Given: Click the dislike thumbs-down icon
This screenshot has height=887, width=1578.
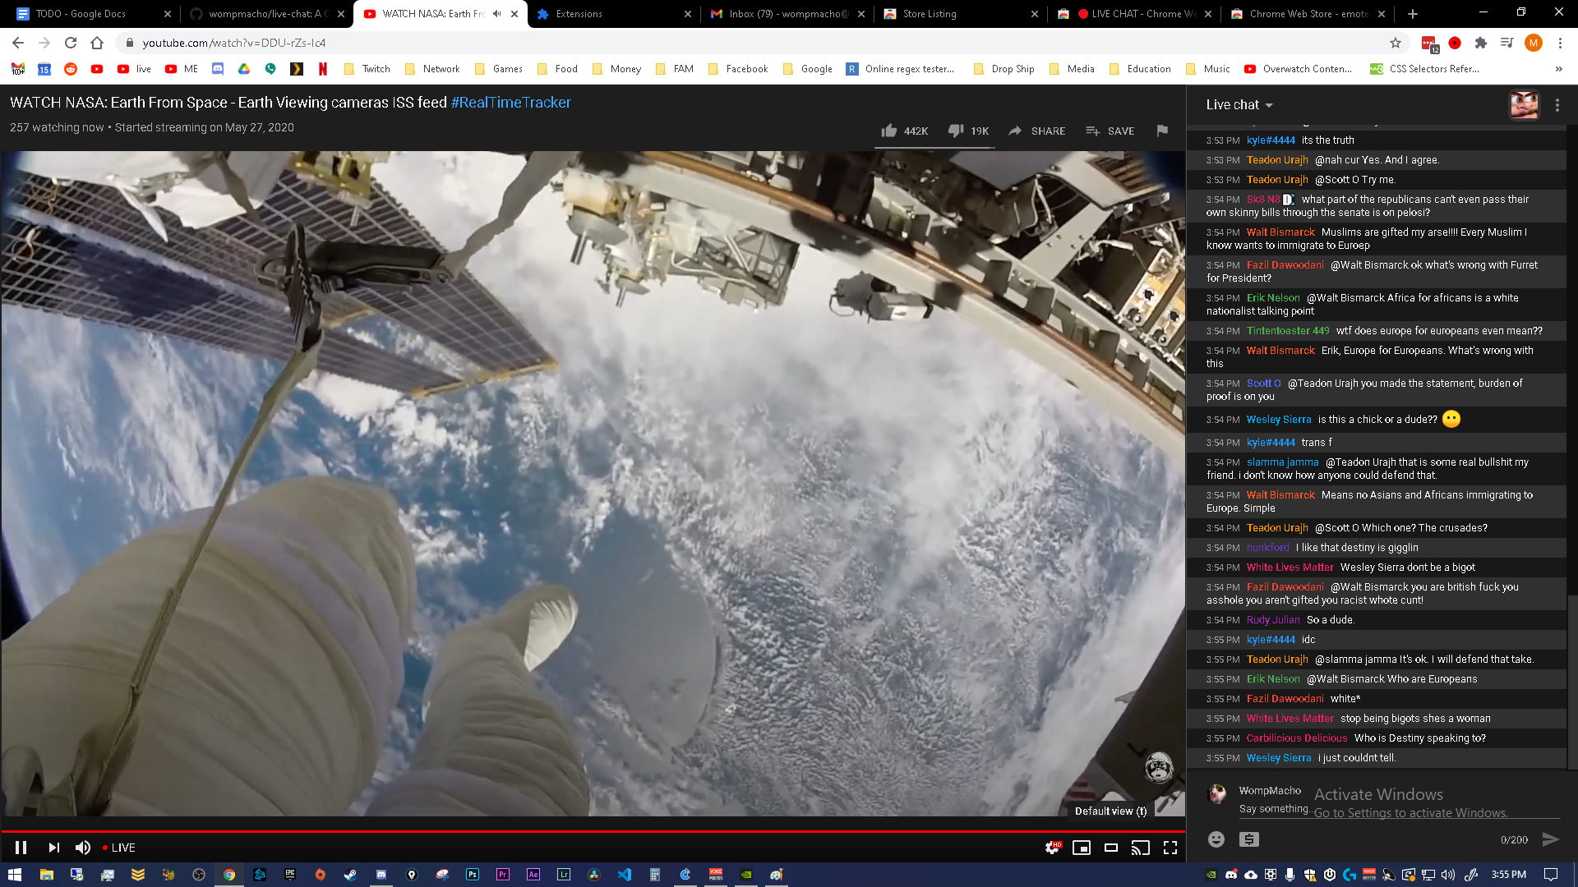Looking at the screenshot, I should coord(956,131).
